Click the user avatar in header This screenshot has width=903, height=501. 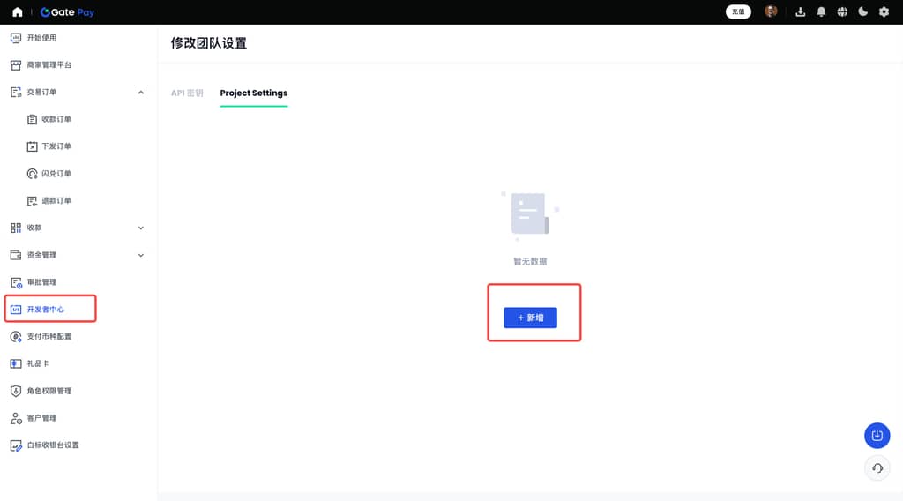tap(771, 11)
